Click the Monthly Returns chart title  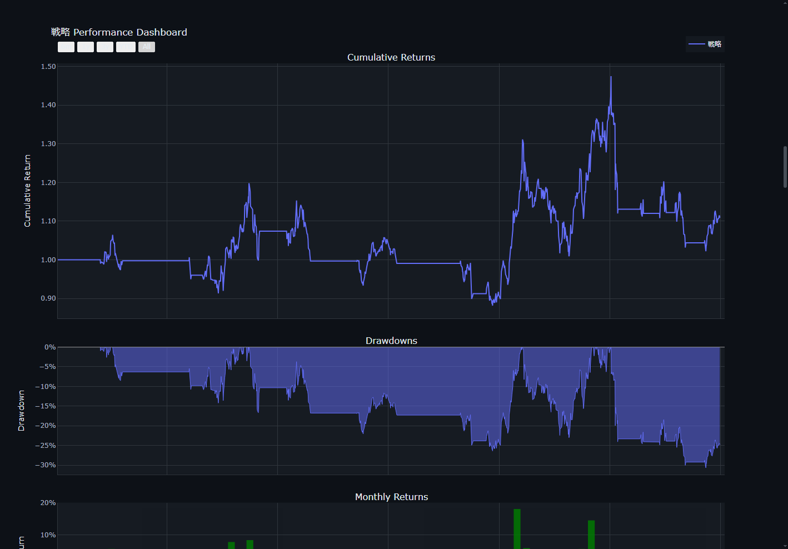coord(391,497)
